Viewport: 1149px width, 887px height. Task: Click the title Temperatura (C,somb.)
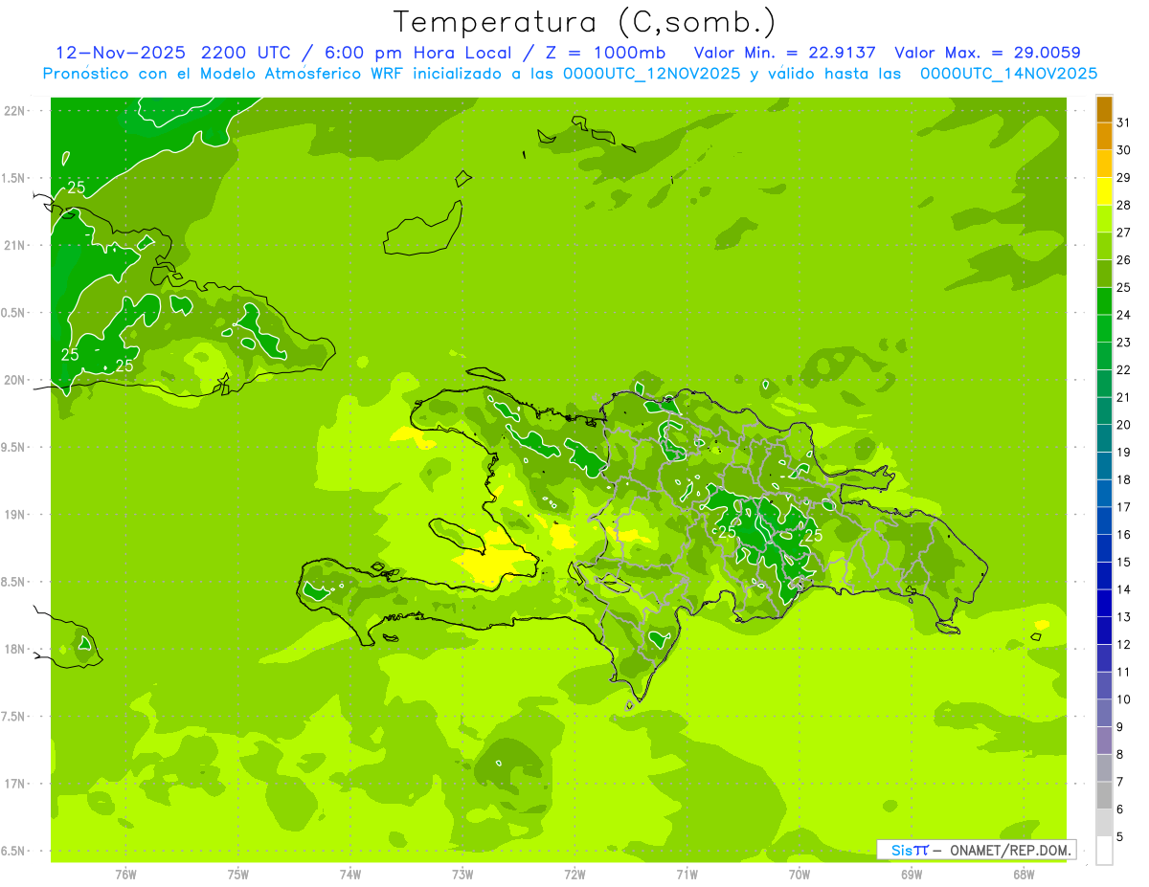point(586,21)
